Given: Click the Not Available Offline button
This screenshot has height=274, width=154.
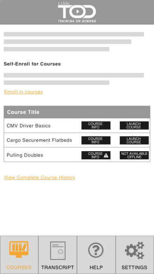Looking at the screenshot, I should (134, 155).
